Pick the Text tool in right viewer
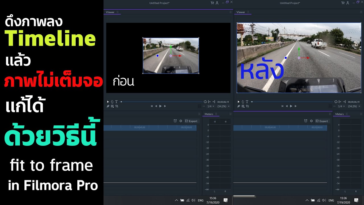The width and height of the screenshot is (364, 205). 247,102
